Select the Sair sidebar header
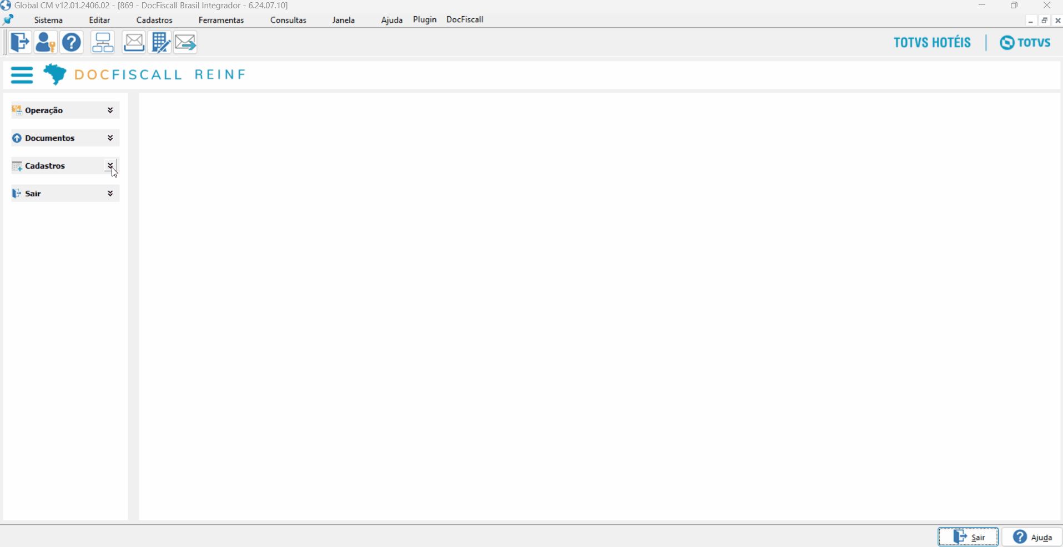The width and height of the screenshot is (1063, 547). [66, 194]
